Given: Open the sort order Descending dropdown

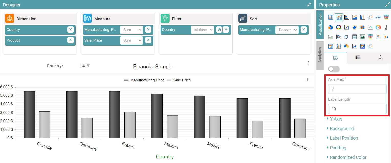Looking at the screenshot, I should [287, 30].
